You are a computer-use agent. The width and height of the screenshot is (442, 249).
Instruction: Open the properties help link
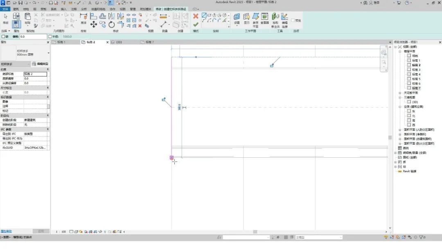(x=6, y=231)
